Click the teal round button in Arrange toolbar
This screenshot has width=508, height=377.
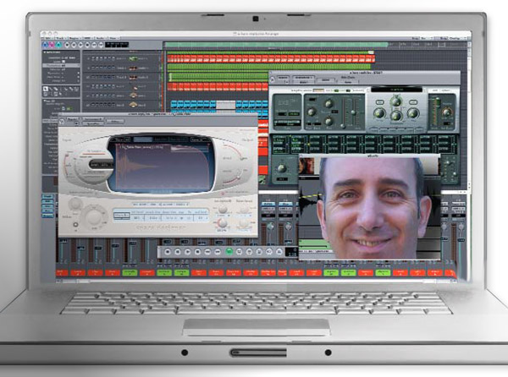pyautogui.click(x=58, y=45)
